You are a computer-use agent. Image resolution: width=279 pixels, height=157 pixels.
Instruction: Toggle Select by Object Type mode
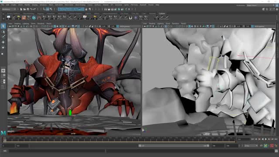[48, 9]
